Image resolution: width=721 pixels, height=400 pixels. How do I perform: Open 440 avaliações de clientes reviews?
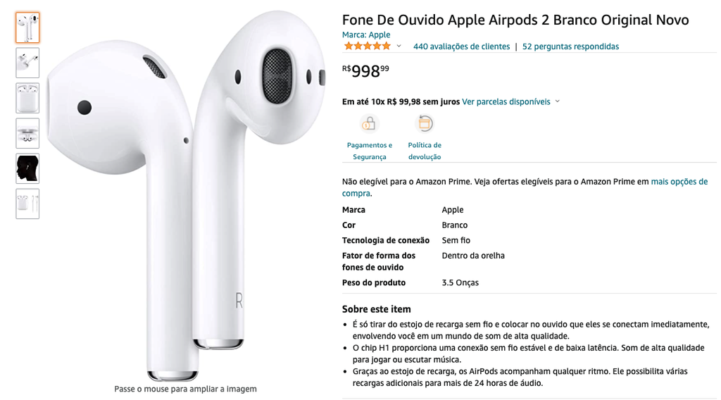point(461,46)
